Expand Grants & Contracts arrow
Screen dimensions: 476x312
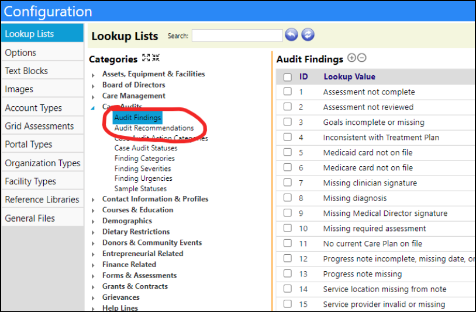click(x=93, y=287)
